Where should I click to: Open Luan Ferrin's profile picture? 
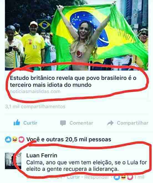coord(13,161)
